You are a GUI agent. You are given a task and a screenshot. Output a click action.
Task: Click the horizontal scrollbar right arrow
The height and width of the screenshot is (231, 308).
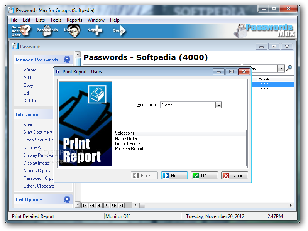click(291, 205)
